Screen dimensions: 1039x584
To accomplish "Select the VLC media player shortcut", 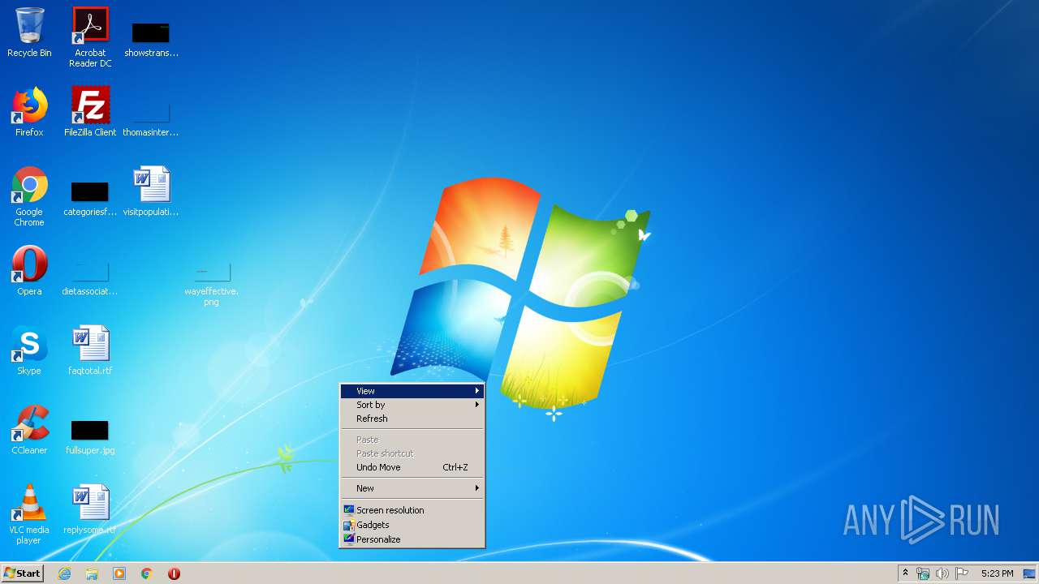I will pos(29,514).
